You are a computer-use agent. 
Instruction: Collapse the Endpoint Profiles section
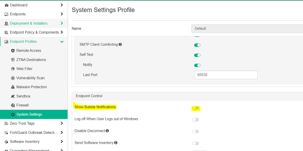62,42
